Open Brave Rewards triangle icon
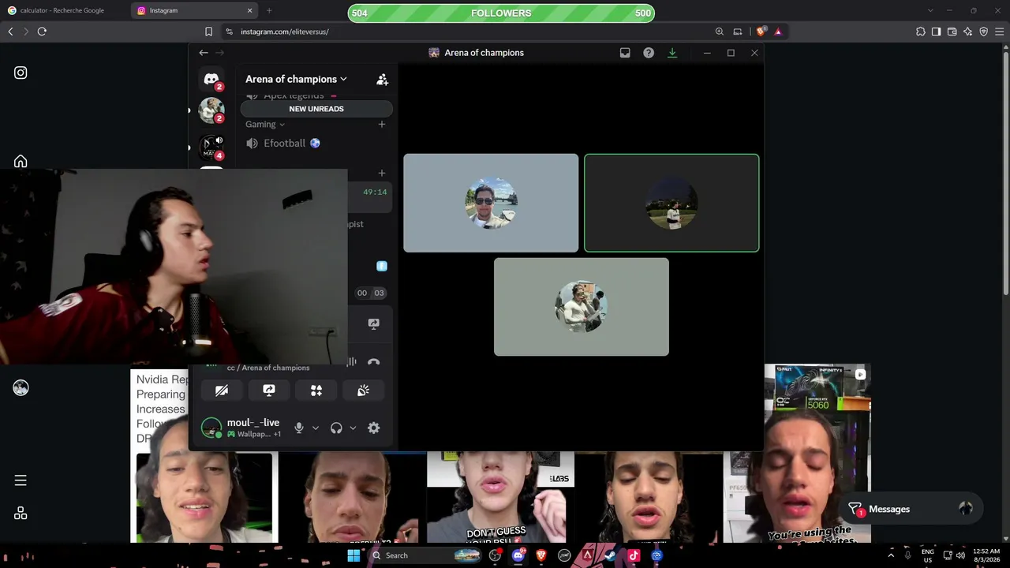 pyautogui.click(x=778, y=32)
